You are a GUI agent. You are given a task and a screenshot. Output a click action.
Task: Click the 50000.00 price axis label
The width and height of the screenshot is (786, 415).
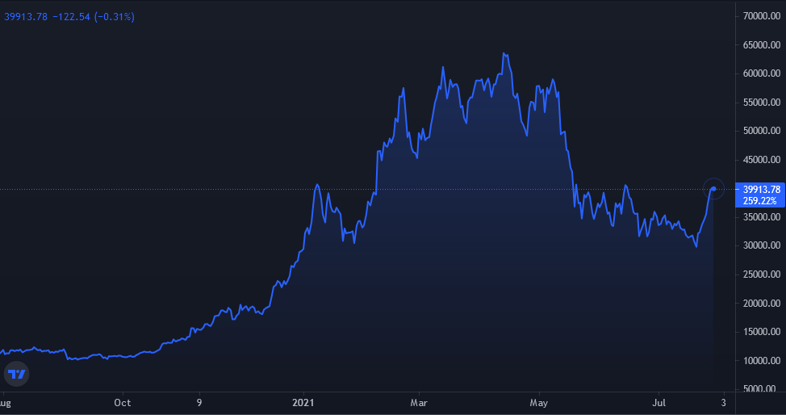pos(762,131)
